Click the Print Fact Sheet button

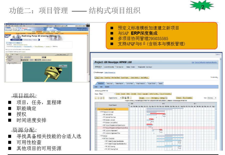click(116, 78)
